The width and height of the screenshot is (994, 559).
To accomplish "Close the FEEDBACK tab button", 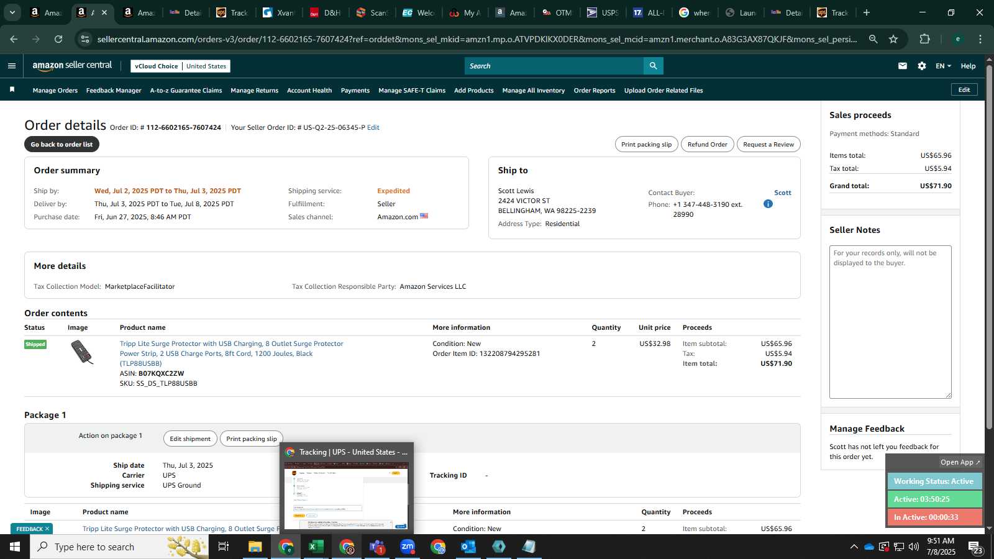I will 47,529.
